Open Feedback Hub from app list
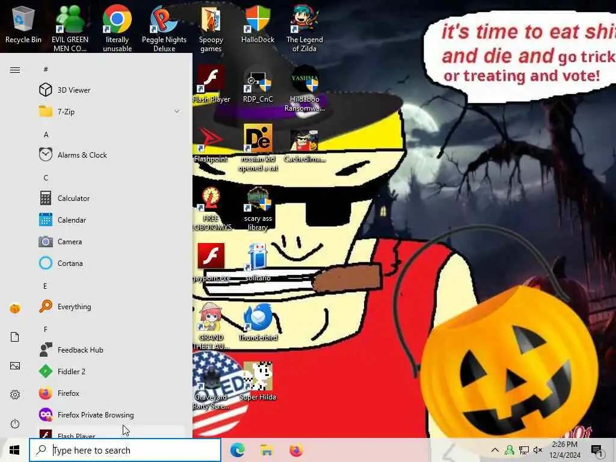The height and width of the screenshot is (462, 616). [111, 350]
